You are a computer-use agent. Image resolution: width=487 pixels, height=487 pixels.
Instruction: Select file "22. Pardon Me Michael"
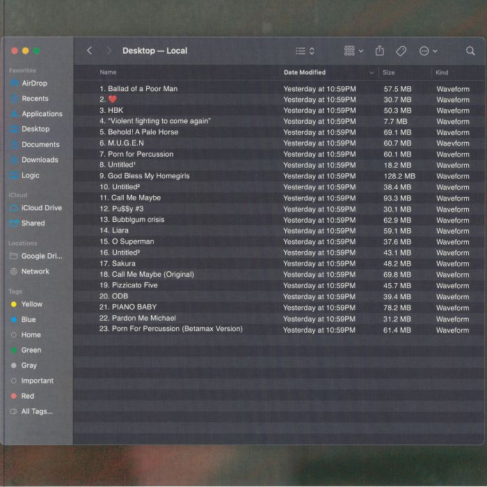tap(138, 318)
